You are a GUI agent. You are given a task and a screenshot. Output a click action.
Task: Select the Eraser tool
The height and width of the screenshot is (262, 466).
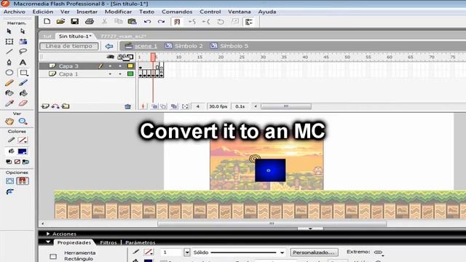(x=23, y=103)
